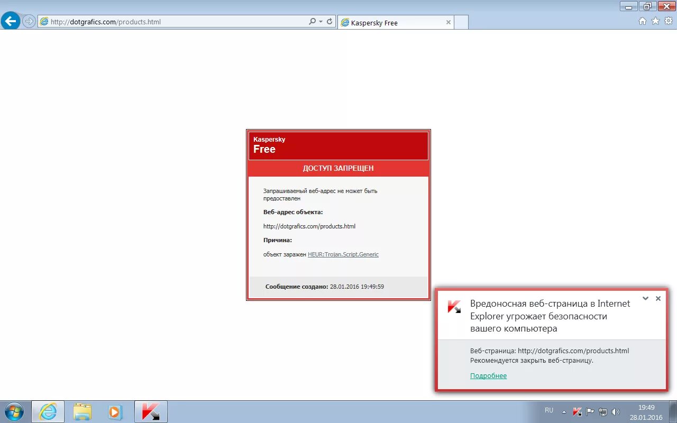Select the Kaspersky Free browser tab
This screenshot has height=423, width=677.
click(396, 22)
